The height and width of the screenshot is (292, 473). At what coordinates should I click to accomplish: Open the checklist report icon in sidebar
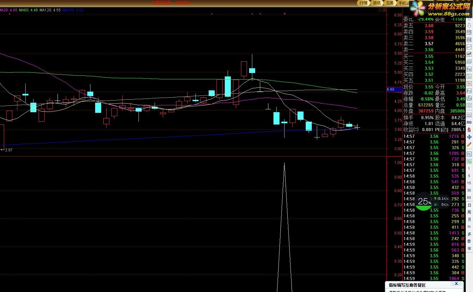click(469, 32)
